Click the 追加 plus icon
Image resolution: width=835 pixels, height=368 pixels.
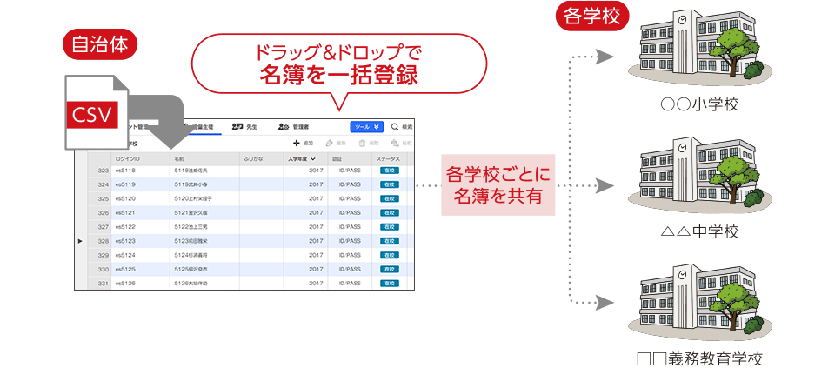[x=297, y=143]
